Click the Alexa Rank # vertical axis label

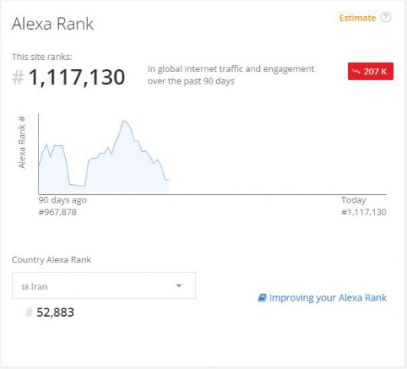coord(22,143)
